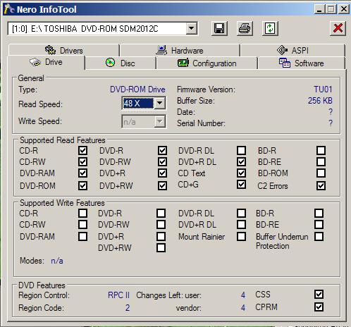
Task: Toggle BD-RE write feature checkbox
Action: point(319,224)
